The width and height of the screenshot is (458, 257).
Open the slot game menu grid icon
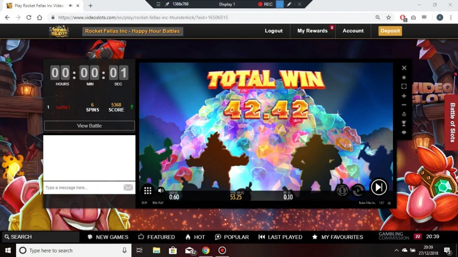click(147, 191)
